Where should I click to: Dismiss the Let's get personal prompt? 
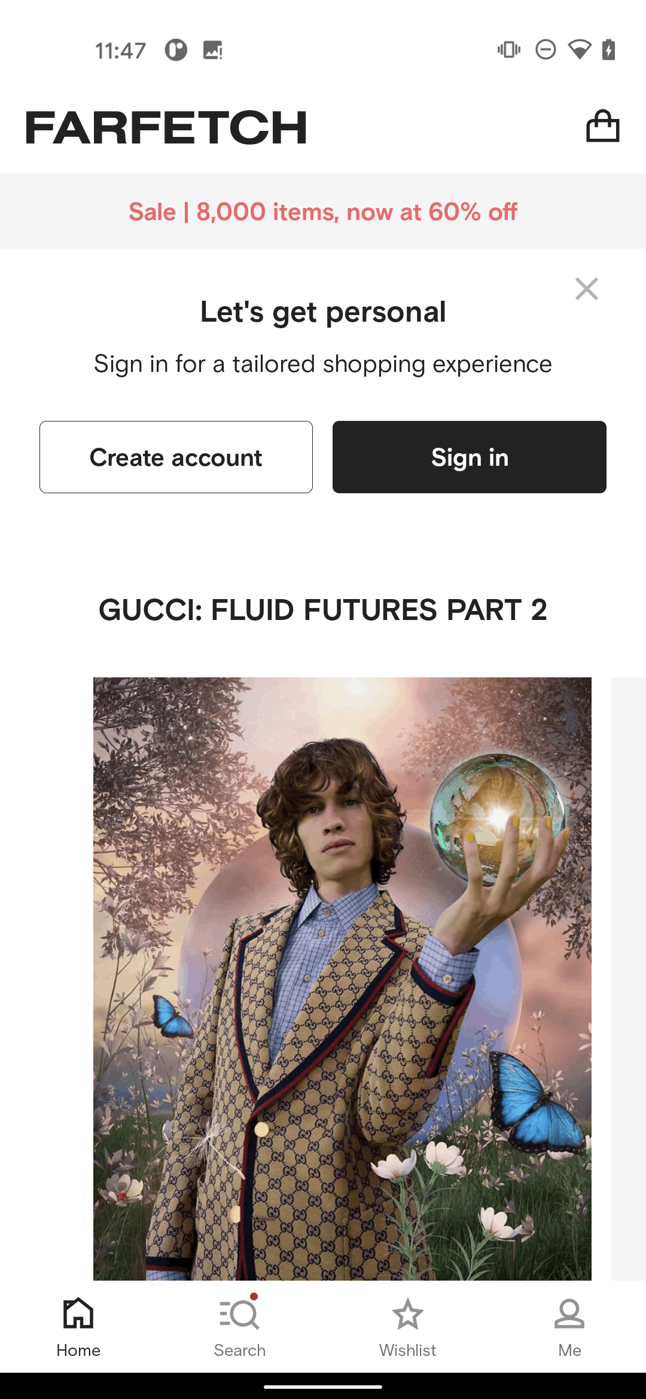(x=587, y=289)
